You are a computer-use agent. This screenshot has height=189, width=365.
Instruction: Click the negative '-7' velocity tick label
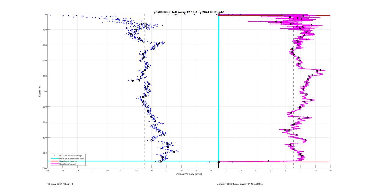167,171
